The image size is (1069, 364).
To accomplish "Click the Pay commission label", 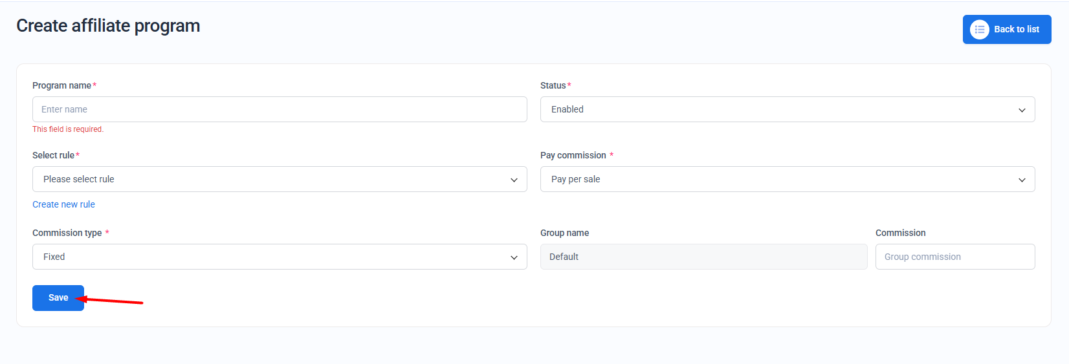I will [573, 155].
